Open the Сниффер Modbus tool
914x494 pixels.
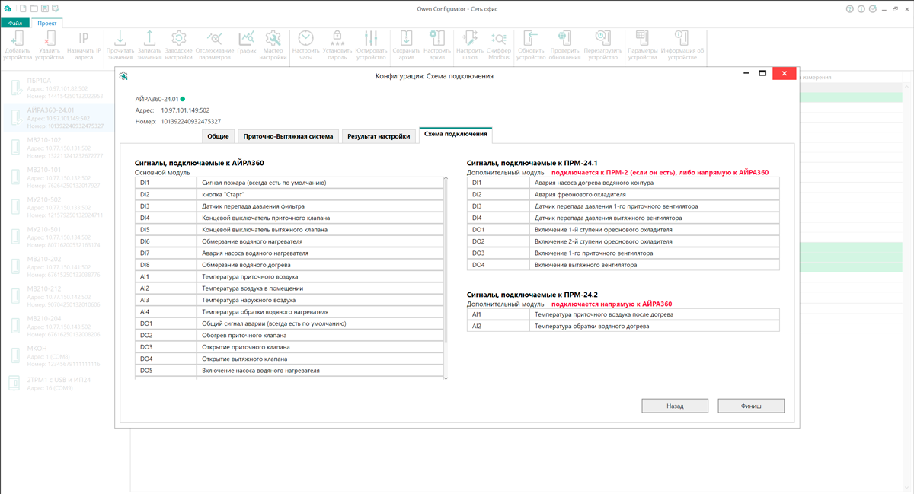(x=499, y=39)
